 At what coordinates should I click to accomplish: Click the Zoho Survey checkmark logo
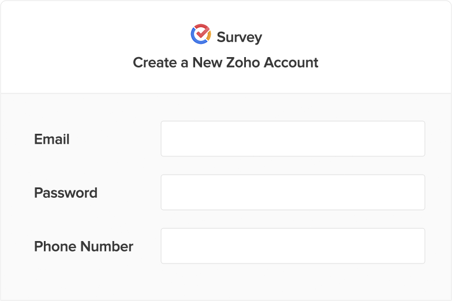pos(200,35)
